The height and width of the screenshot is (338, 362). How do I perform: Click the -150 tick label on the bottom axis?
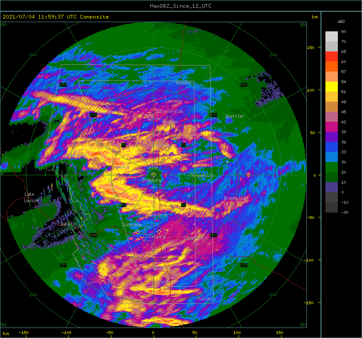(x=24, y=332)
